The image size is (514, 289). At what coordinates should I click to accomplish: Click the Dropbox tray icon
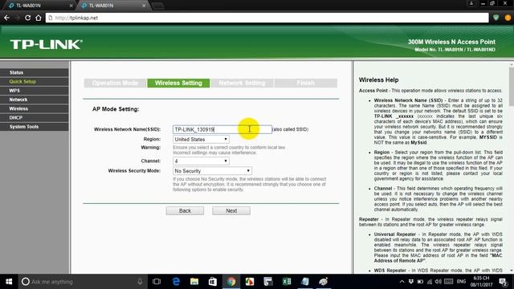411,282
